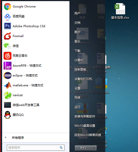138x152 pixels.
Task: Expand 所有程序 all programs arrow
Action: [x=6, y=137]
